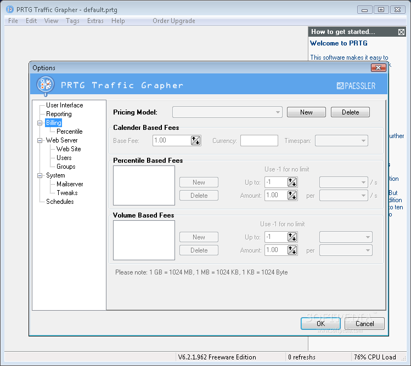This screenshot has width=411, height=366.
Task: Collapse the System tree node
Action: [40, 175]
